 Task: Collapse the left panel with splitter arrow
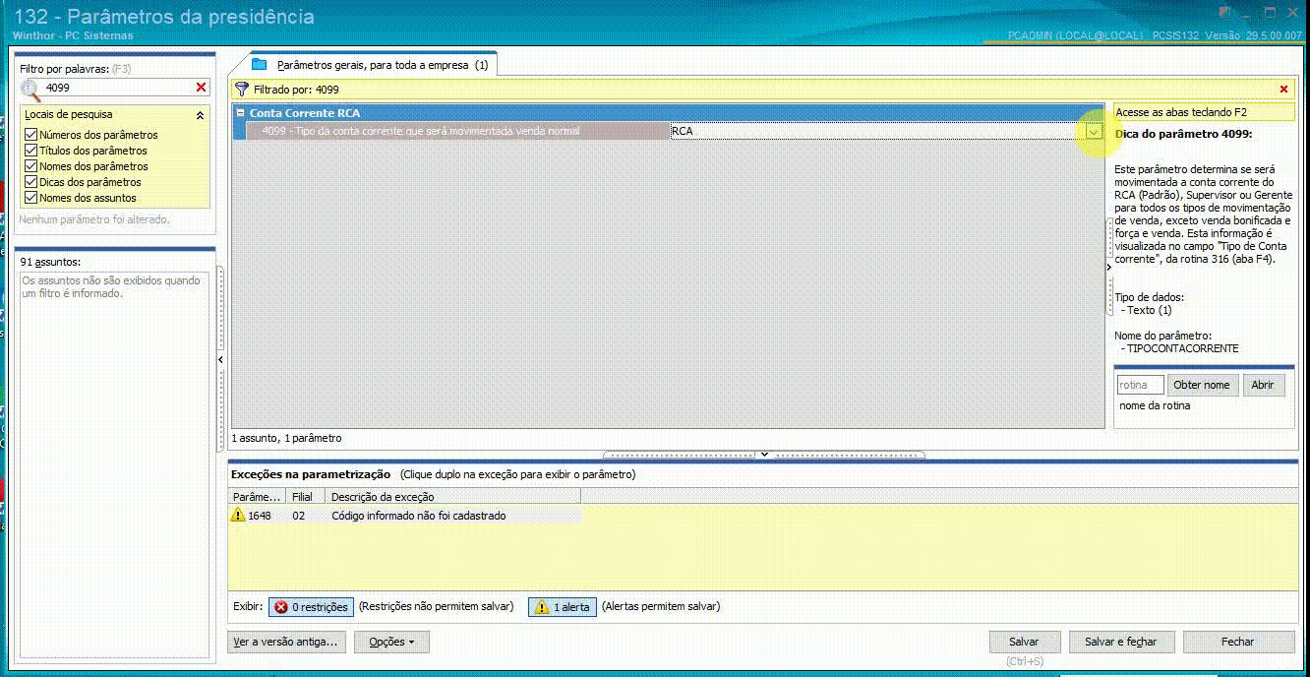point(220,360)
